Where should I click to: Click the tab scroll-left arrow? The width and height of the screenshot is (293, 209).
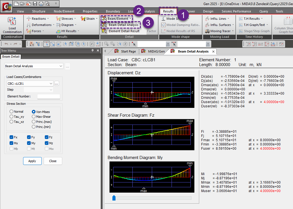point(105,51)
